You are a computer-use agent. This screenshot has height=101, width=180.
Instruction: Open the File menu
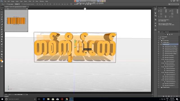[5, 1]
